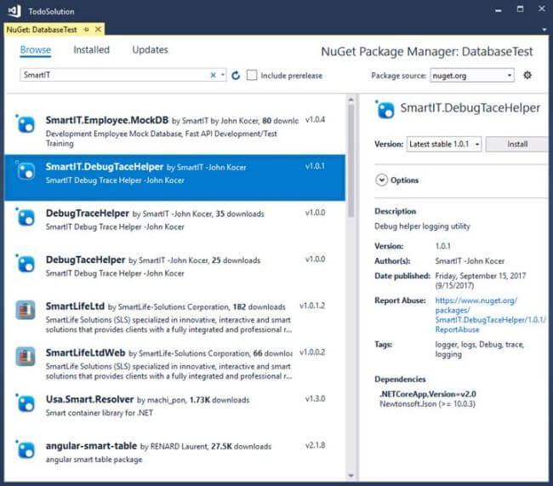
Task: Pin the NuGet: DatabaseTest tab
Action: point(87,30)
